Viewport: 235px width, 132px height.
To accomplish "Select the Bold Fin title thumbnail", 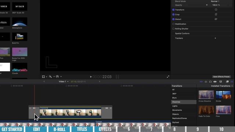I will 19,37.
